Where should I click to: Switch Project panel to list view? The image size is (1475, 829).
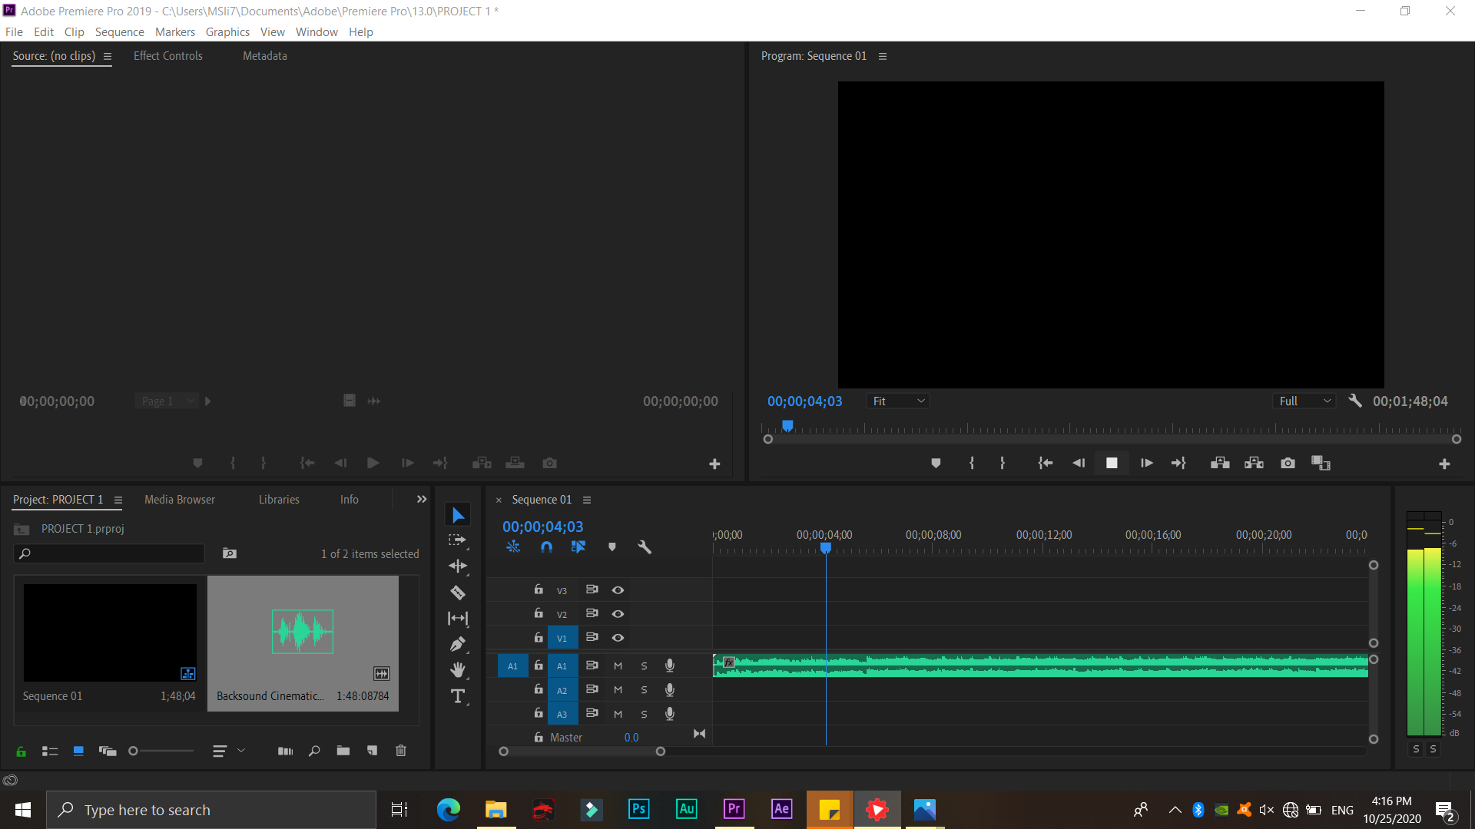(50, 751)
